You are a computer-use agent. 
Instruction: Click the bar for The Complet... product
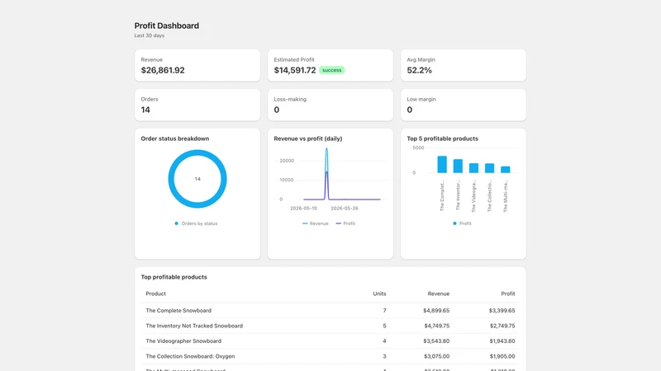442,164
